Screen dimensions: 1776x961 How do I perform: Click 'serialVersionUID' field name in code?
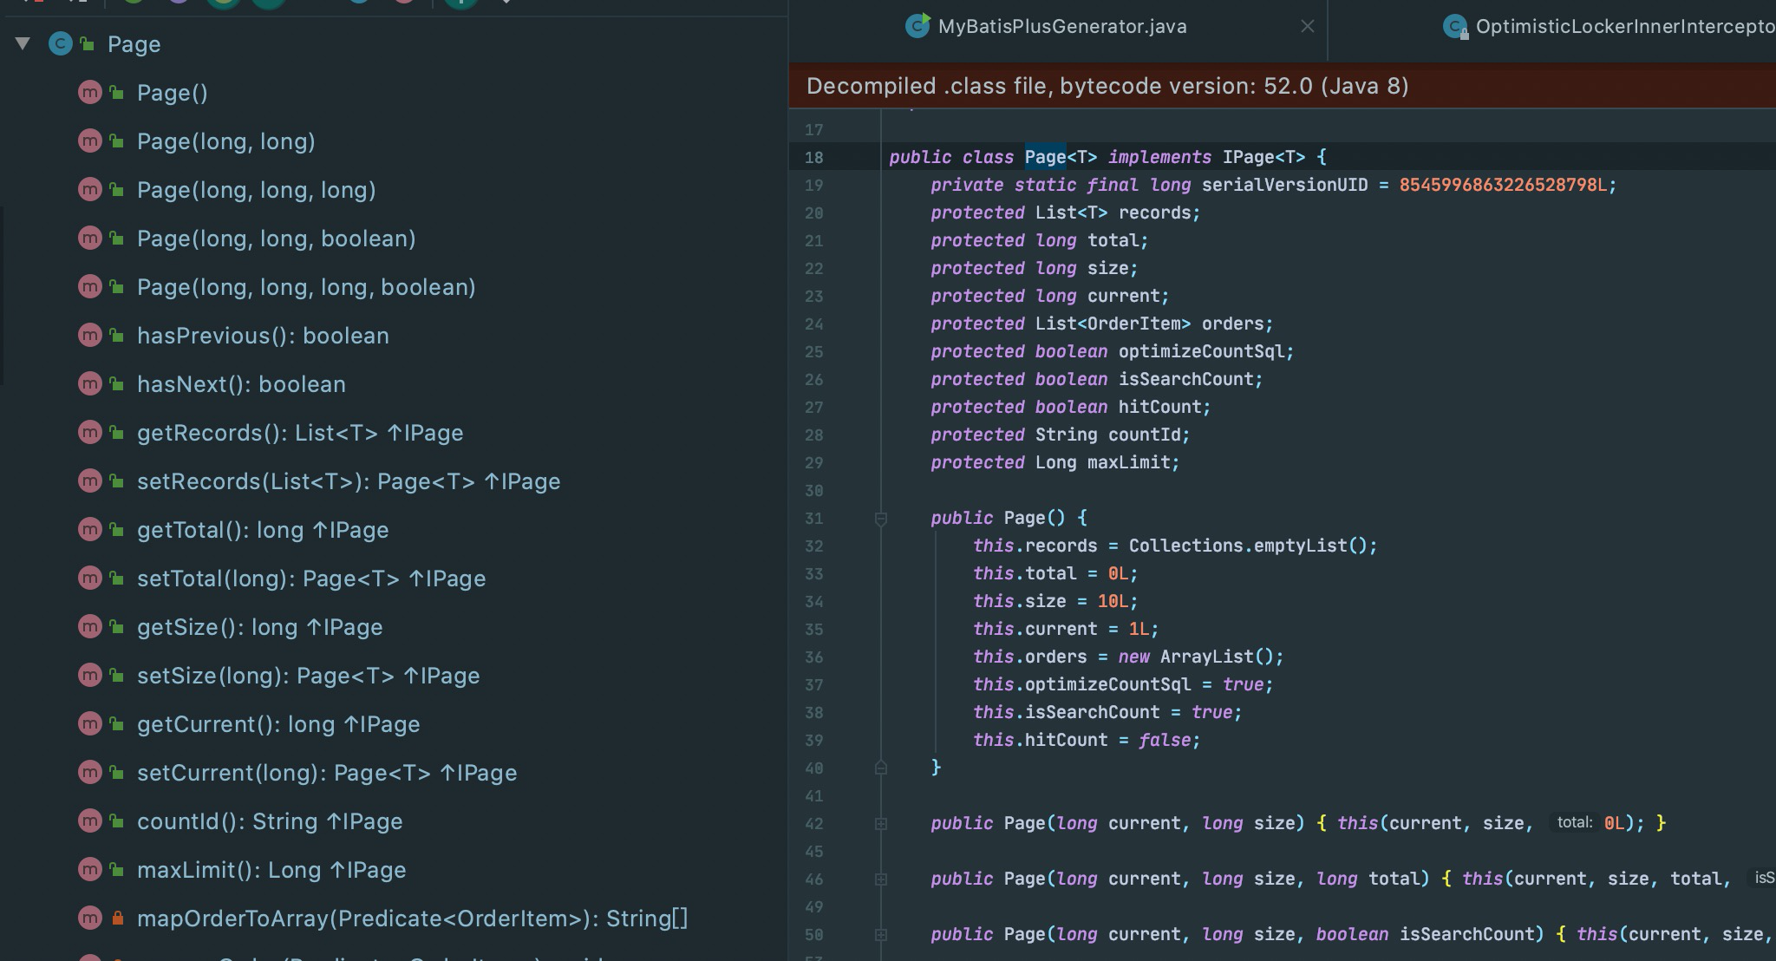coord(1284,185)
